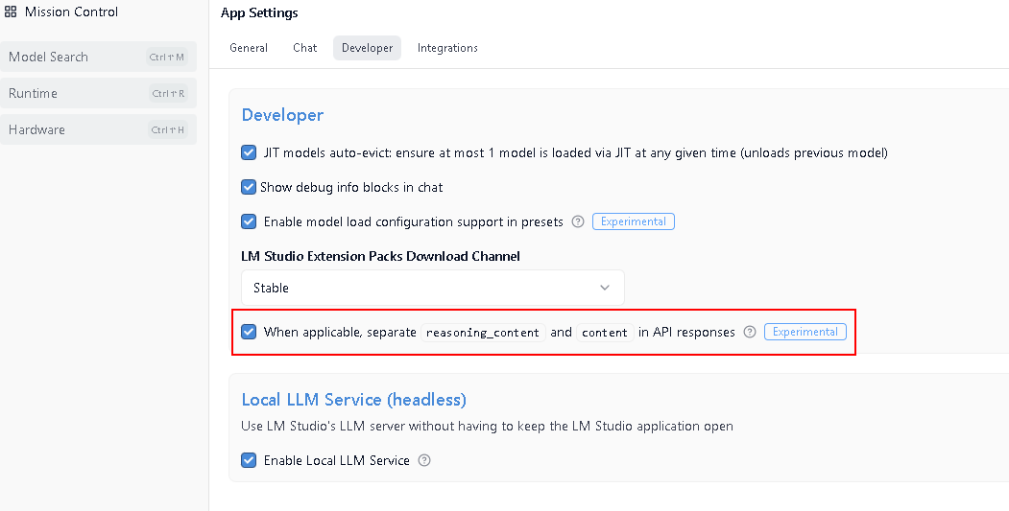
Task: Select the Developer tab
Action: point(367,48)
